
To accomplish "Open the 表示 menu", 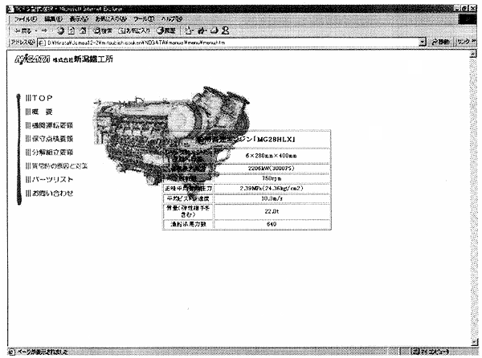I will coord(79,19).
